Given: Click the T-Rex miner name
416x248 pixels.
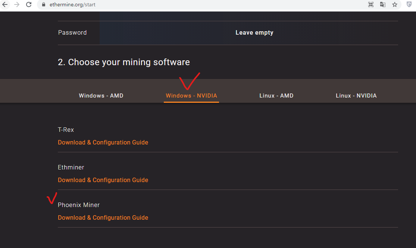Looking at the screenshot, I should pos(66,130).
